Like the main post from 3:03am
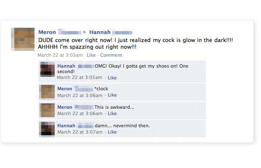Image resolution: width=261 pixels, height=168 pixels. click(91, 55)
